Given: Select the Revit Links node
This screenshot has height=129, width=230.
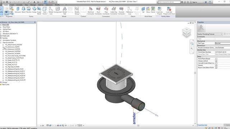Looking at the screenshot, I should [x=6, y=85].
